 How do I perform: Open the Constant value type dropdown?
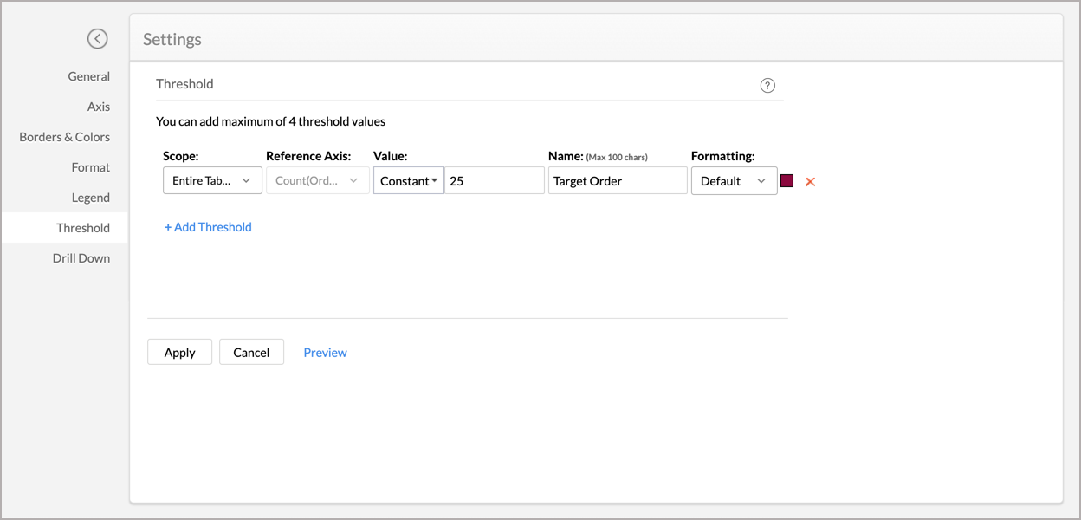(x=409, y=180)
